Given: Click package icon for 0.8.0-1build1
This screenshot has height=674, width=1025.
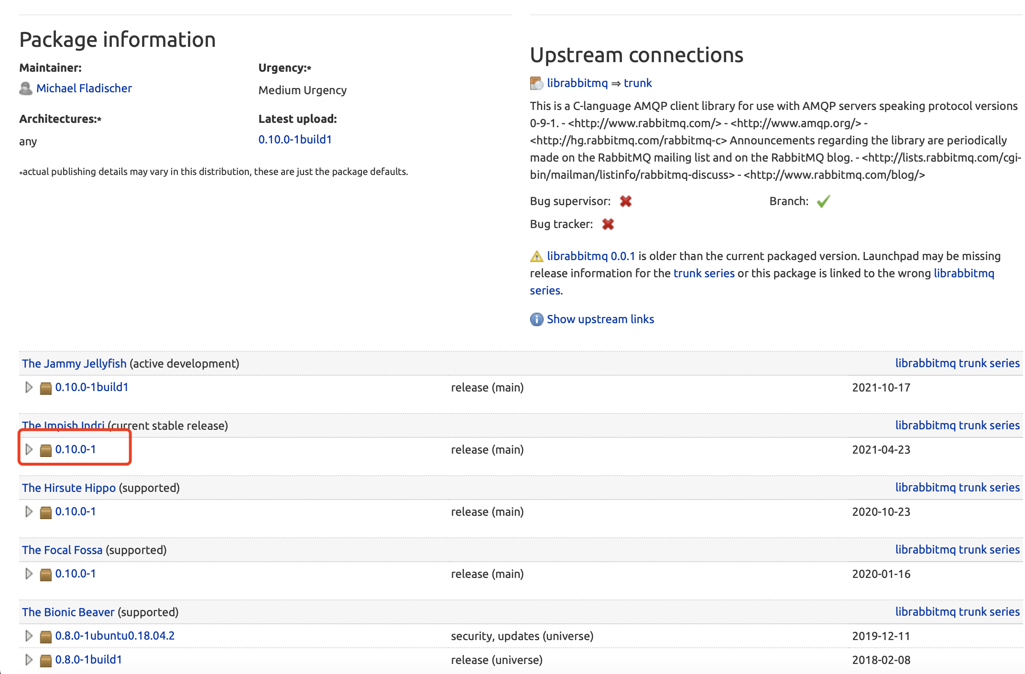Looking at the screenshot, I should (x=45, y=660).
